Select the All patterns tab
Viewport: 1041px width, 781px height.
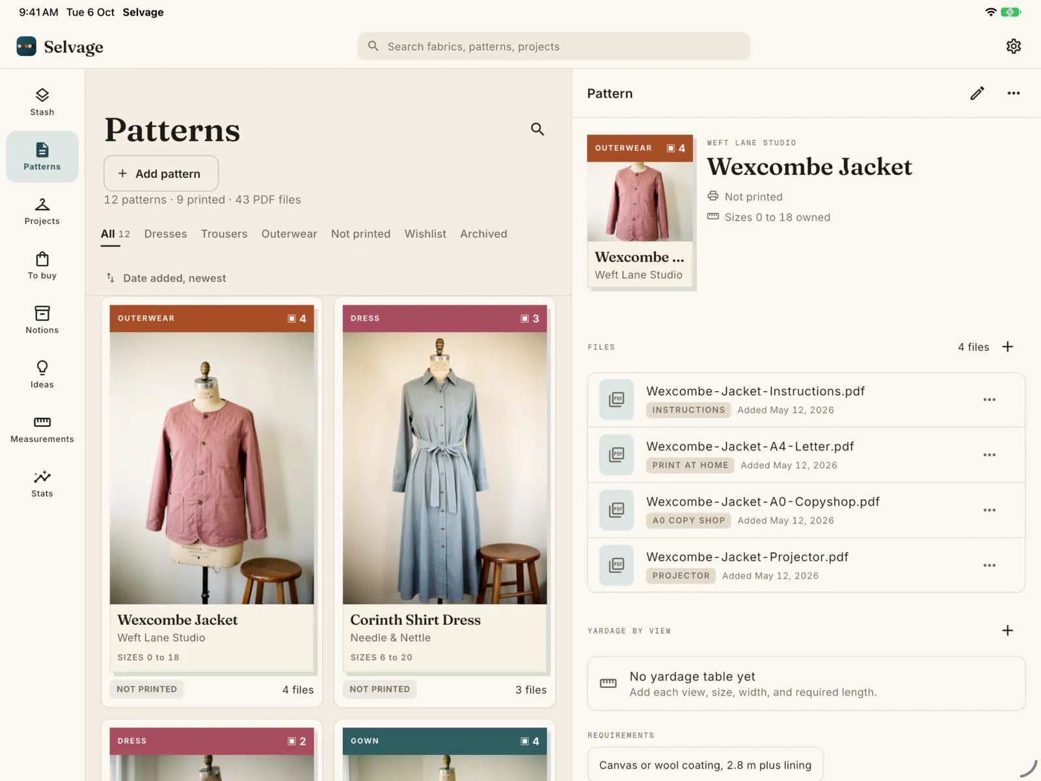pyautogui.click(x=115, y=234)
